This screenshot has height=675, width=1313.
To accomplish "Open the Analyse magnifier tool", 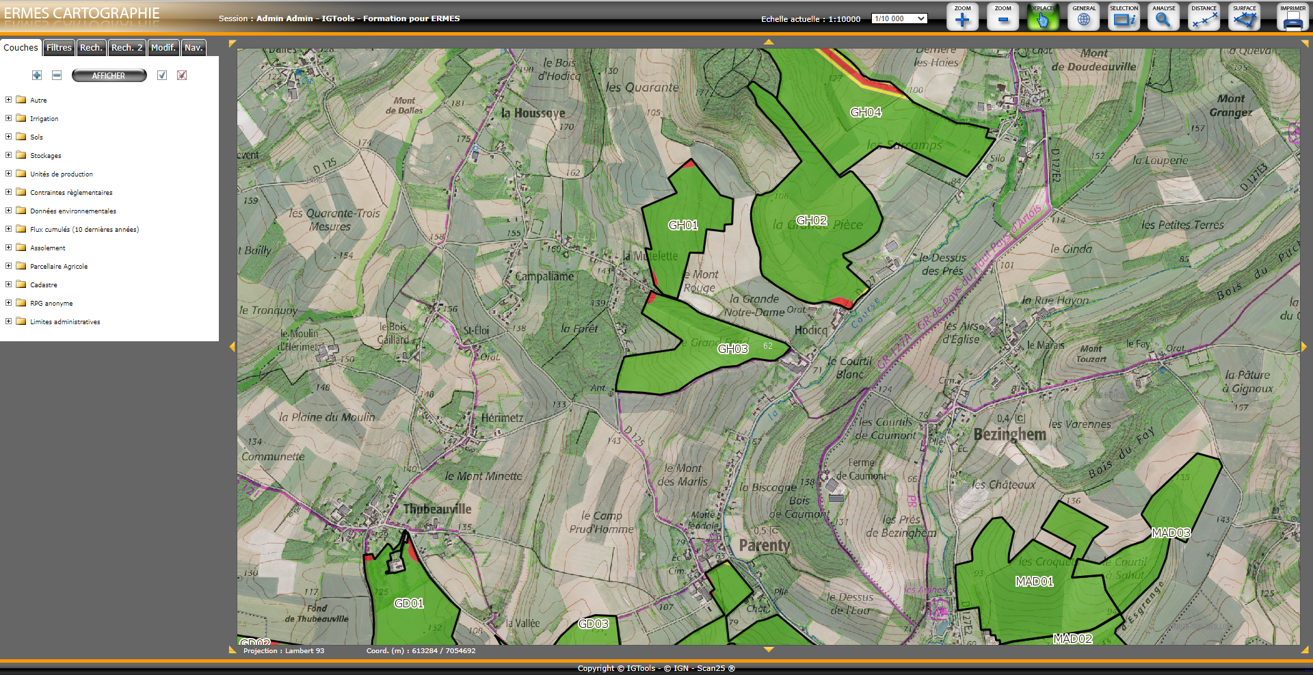I will [x=1163, y=17].
